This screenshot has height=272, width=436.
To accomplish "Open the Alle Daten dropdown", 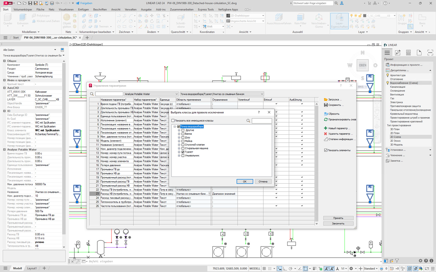I will [55, 50].
